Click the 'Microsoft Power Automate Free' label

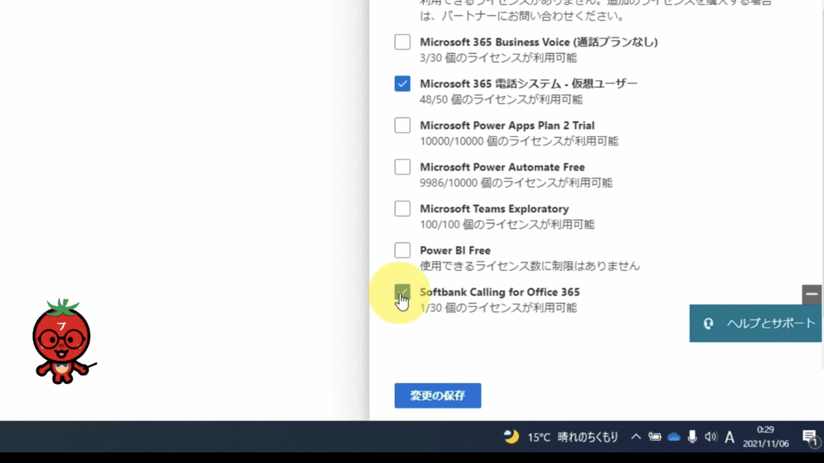pos(503,167)
